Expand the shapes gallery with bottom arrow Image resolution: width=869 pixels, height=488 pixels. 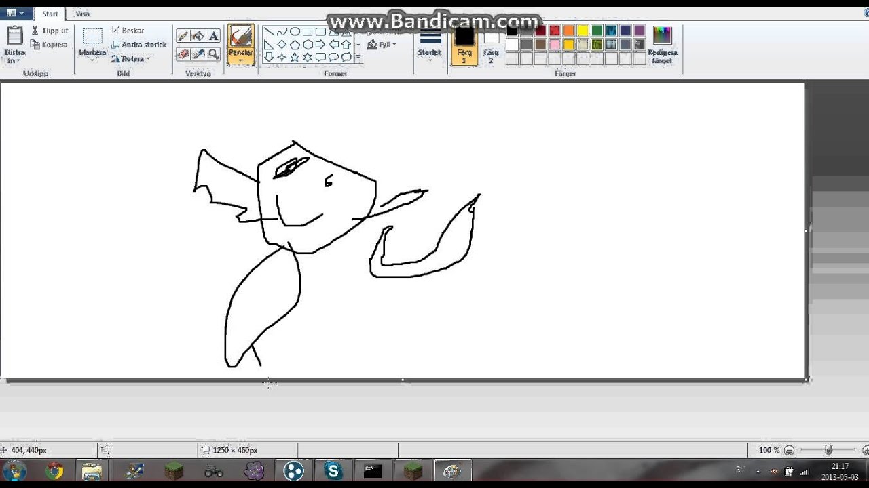[358, 58]
